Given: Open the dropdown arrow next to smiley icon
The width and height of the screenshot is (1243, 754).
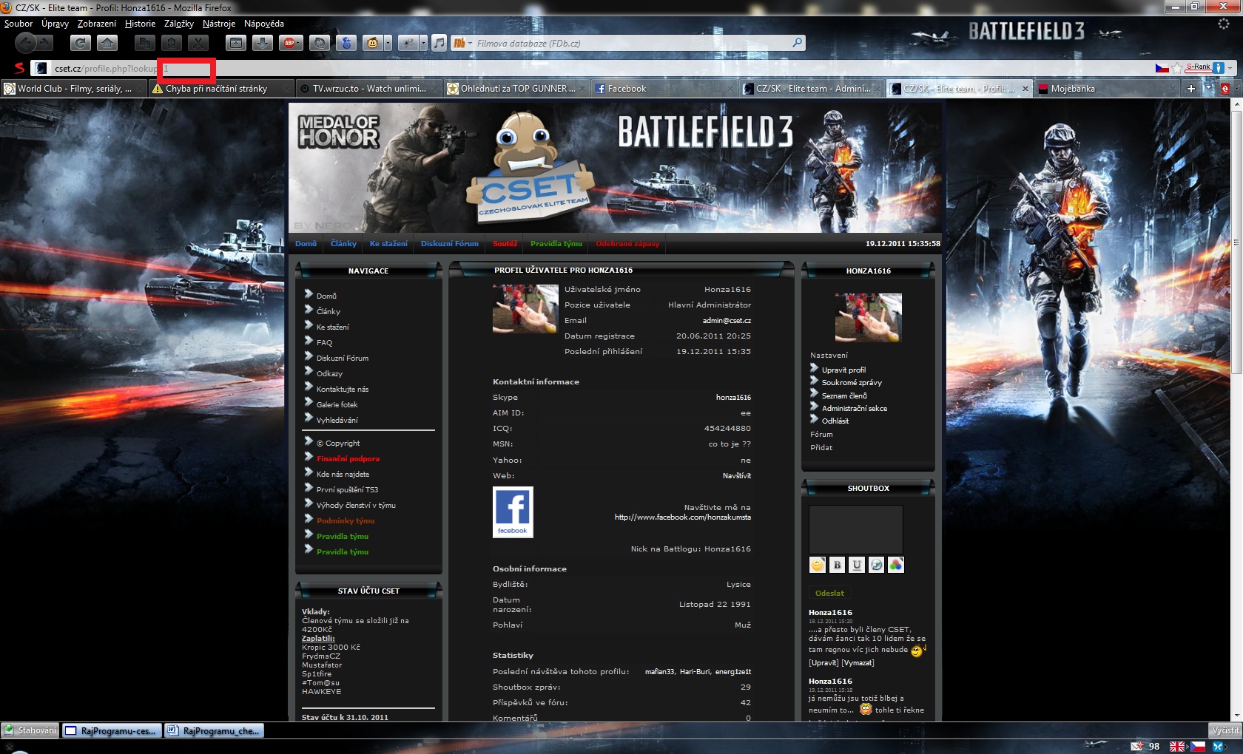Looking at the screenshot, I should tap(388, 43).
